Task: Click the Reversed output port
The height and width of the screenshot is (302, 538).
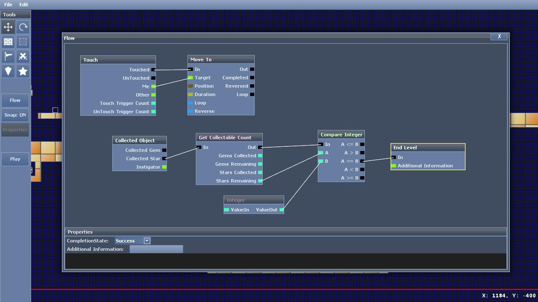Action: tap(252, 86)
